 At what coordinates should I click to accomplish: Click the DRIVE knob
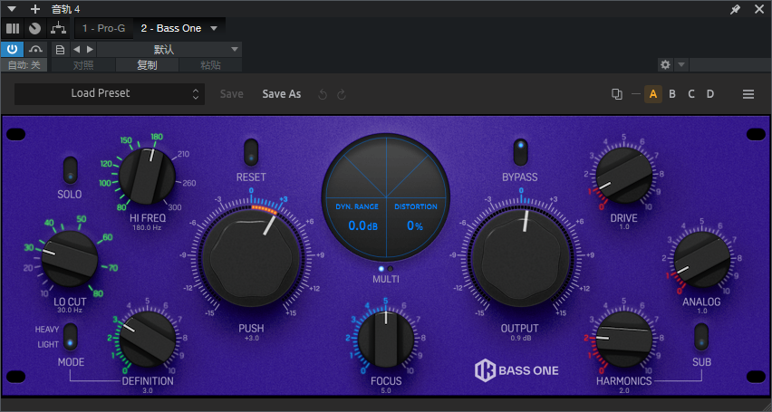624,176
